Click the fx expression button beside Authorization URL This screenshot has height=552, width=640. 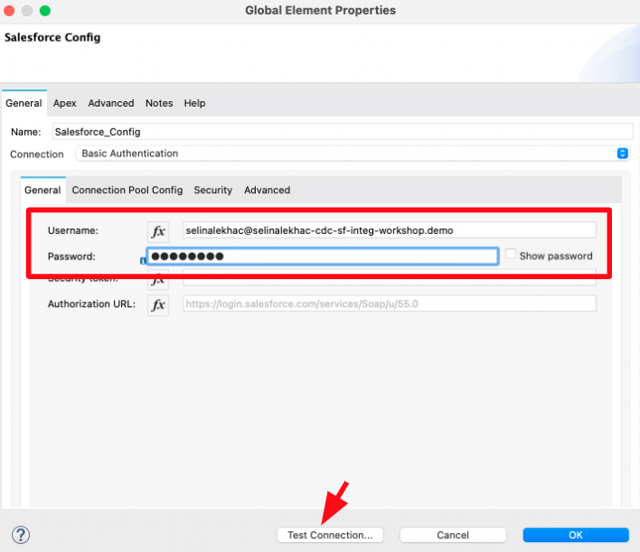coord(158,304)
